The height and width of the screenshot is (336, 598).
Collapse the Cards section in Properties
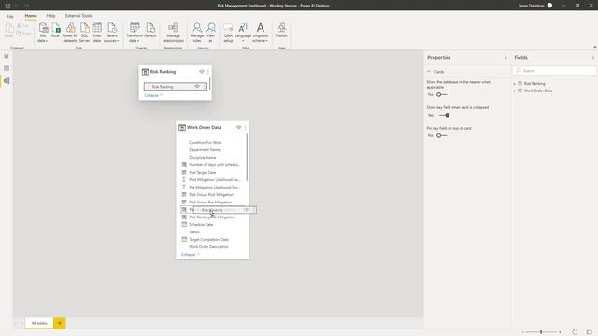pyautogui.click(x=429, y=72)
